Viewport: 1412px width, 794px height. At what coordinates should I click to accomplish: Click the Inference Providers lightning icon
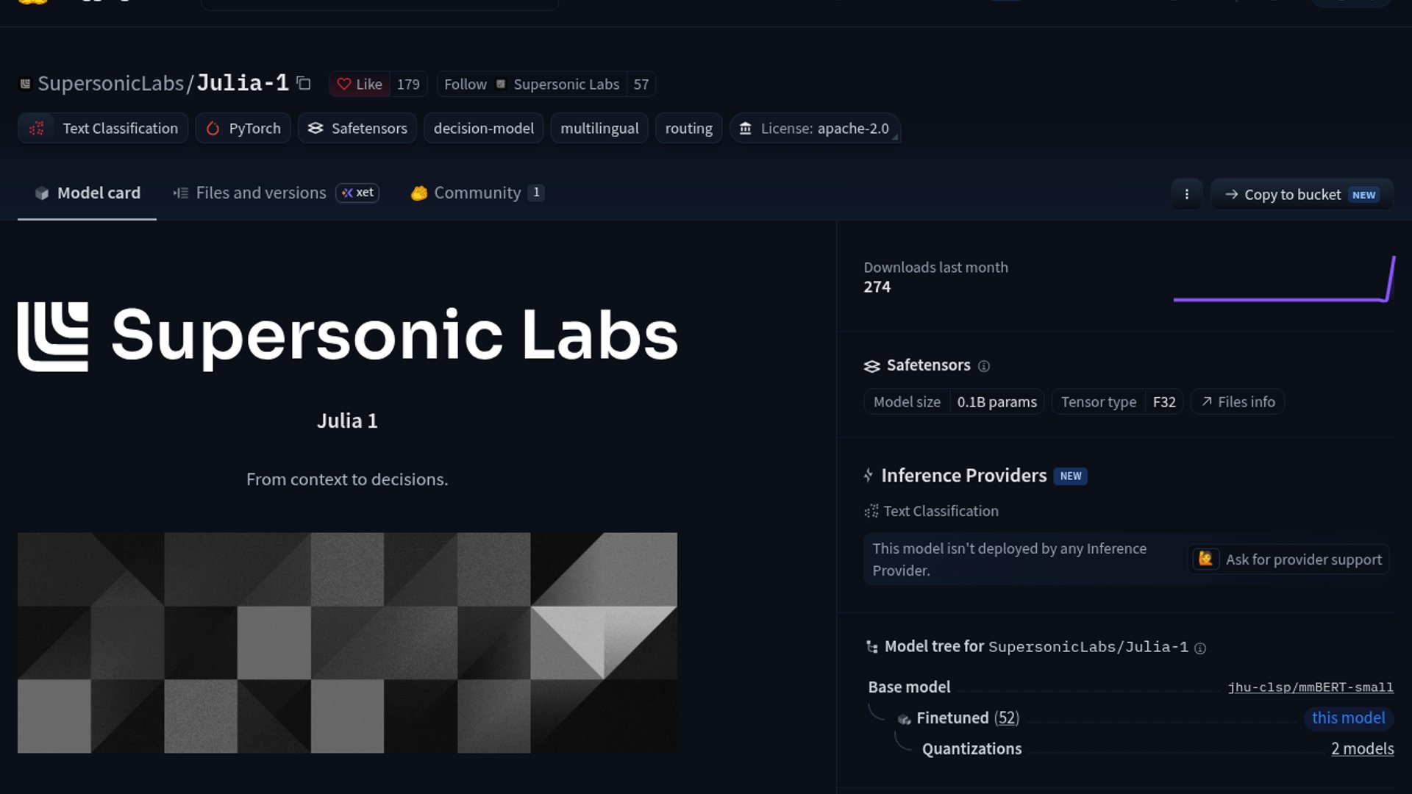click(869, 475)
